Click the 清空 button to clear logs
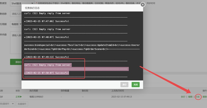Image resolution: width=207 pixels, height=108 pixels. click(x=124, y=85)
